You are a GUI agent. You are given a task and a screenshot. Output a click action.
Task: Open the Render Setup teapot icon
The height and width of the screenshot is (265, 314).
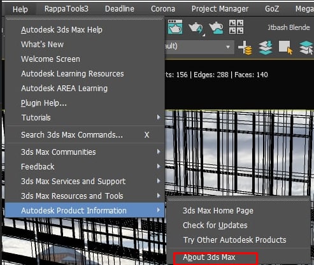pos(175,27)
